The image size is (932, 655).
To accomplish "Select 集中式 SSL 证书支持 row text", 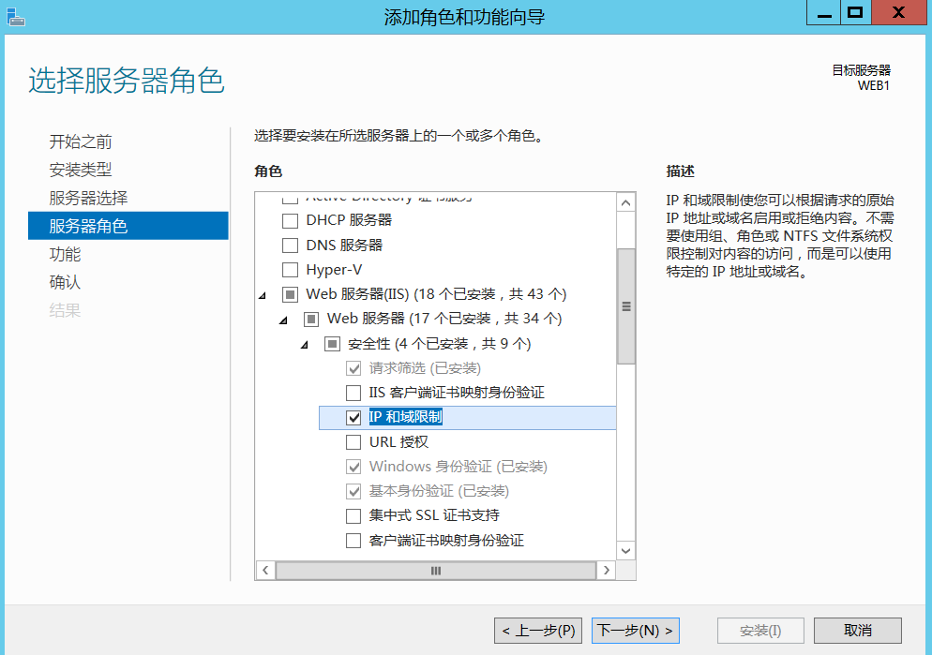I will coord(434,515).
